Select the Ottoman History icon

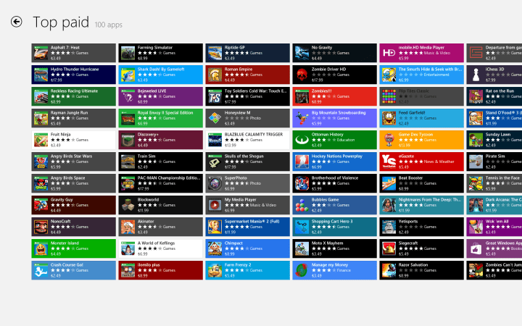click(x=302, y=140)
